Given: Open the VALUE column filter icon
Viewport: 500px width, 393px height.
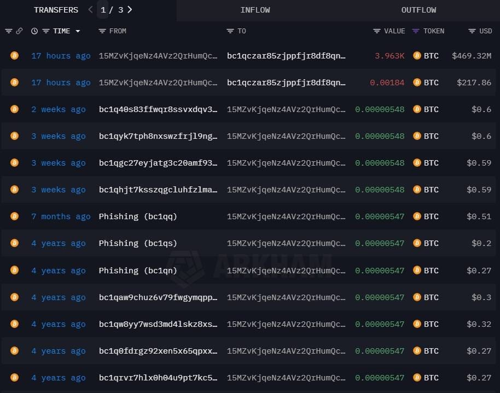Looking at the screenshot, I should (376, 31).
